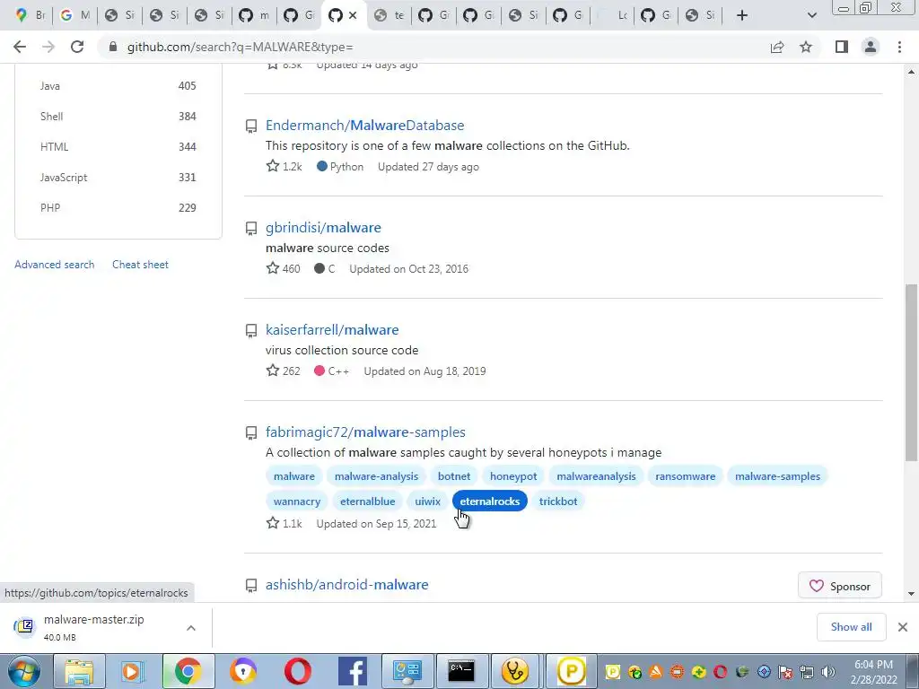Screen dimensions: 919x689
Task: Select the 'malware-samples' topic tag
Action: [778, 476]
